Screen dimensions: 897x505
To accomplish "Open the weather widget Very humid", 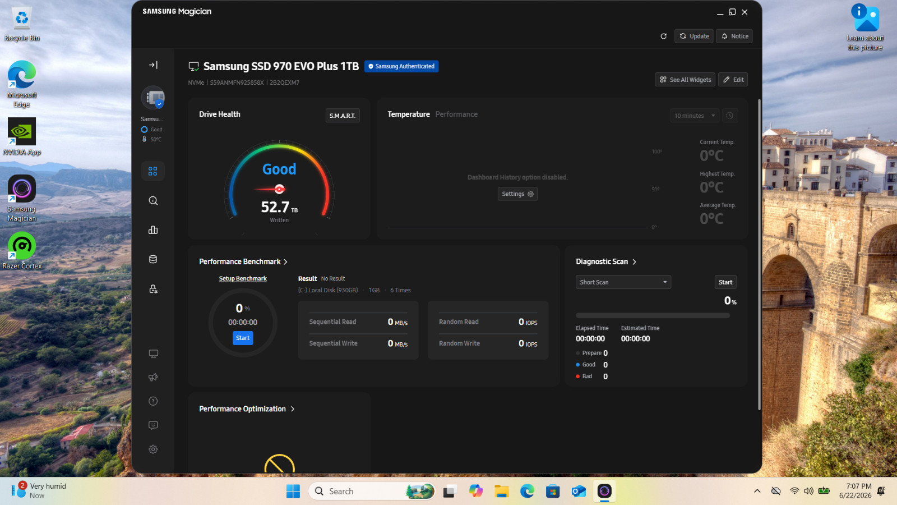I will point(39,491).
